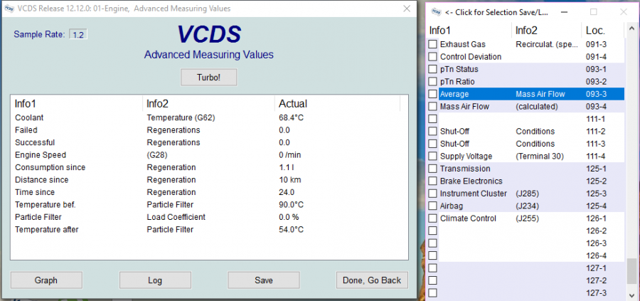Viewport: 640px width, 301px height.
Task: Click the selection list vertical scrollbar thumb
Action: coord(631,271)
